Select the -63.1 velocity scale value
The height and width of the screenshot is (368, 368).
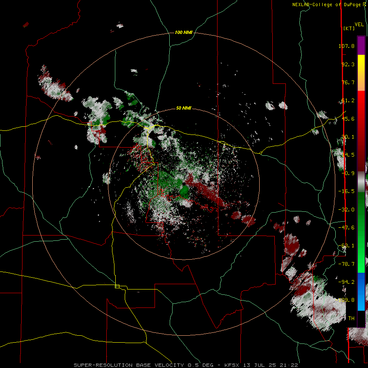point(346,245)
